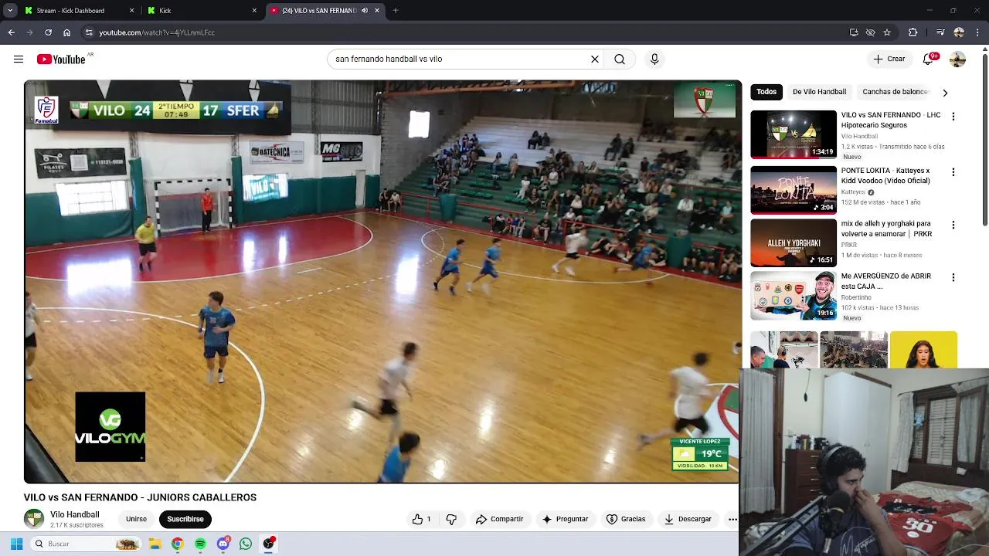The height and width of the screenshot is (556, 989).
Task: Select the Todos filter chip
Action: pyautogui.click(x=766, y=92)
